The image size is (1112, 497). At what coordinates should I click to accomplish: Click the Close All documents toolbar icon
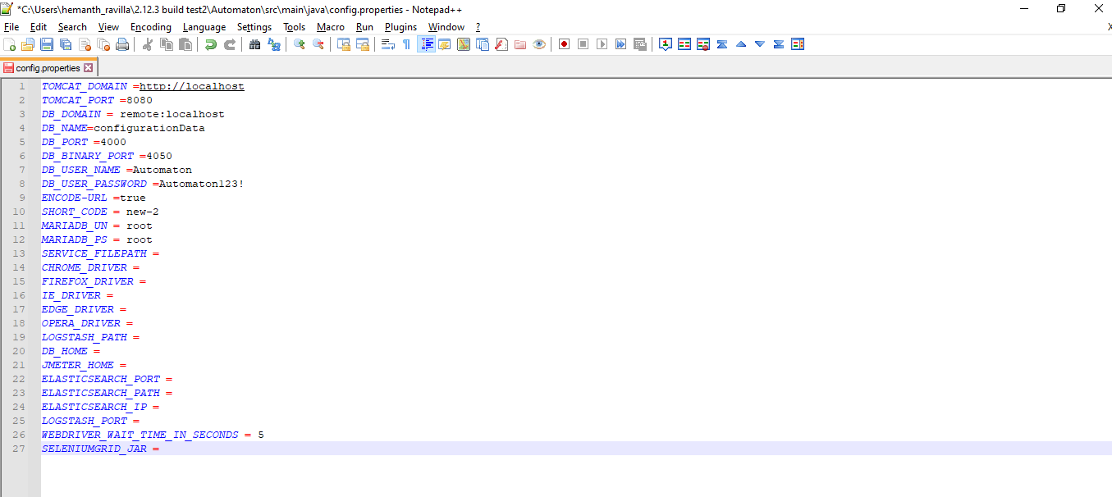pyautogui.click(x=103, y=44)
